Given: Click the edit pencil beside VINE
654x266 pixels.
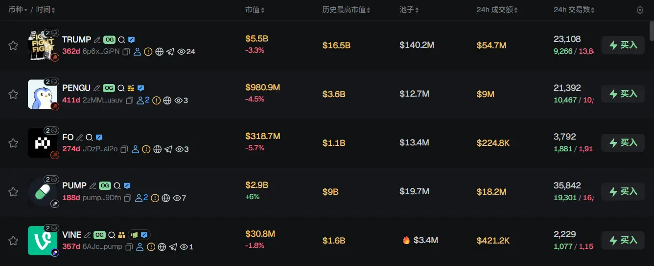Looking at the screenshot, I should coord(88,235).
